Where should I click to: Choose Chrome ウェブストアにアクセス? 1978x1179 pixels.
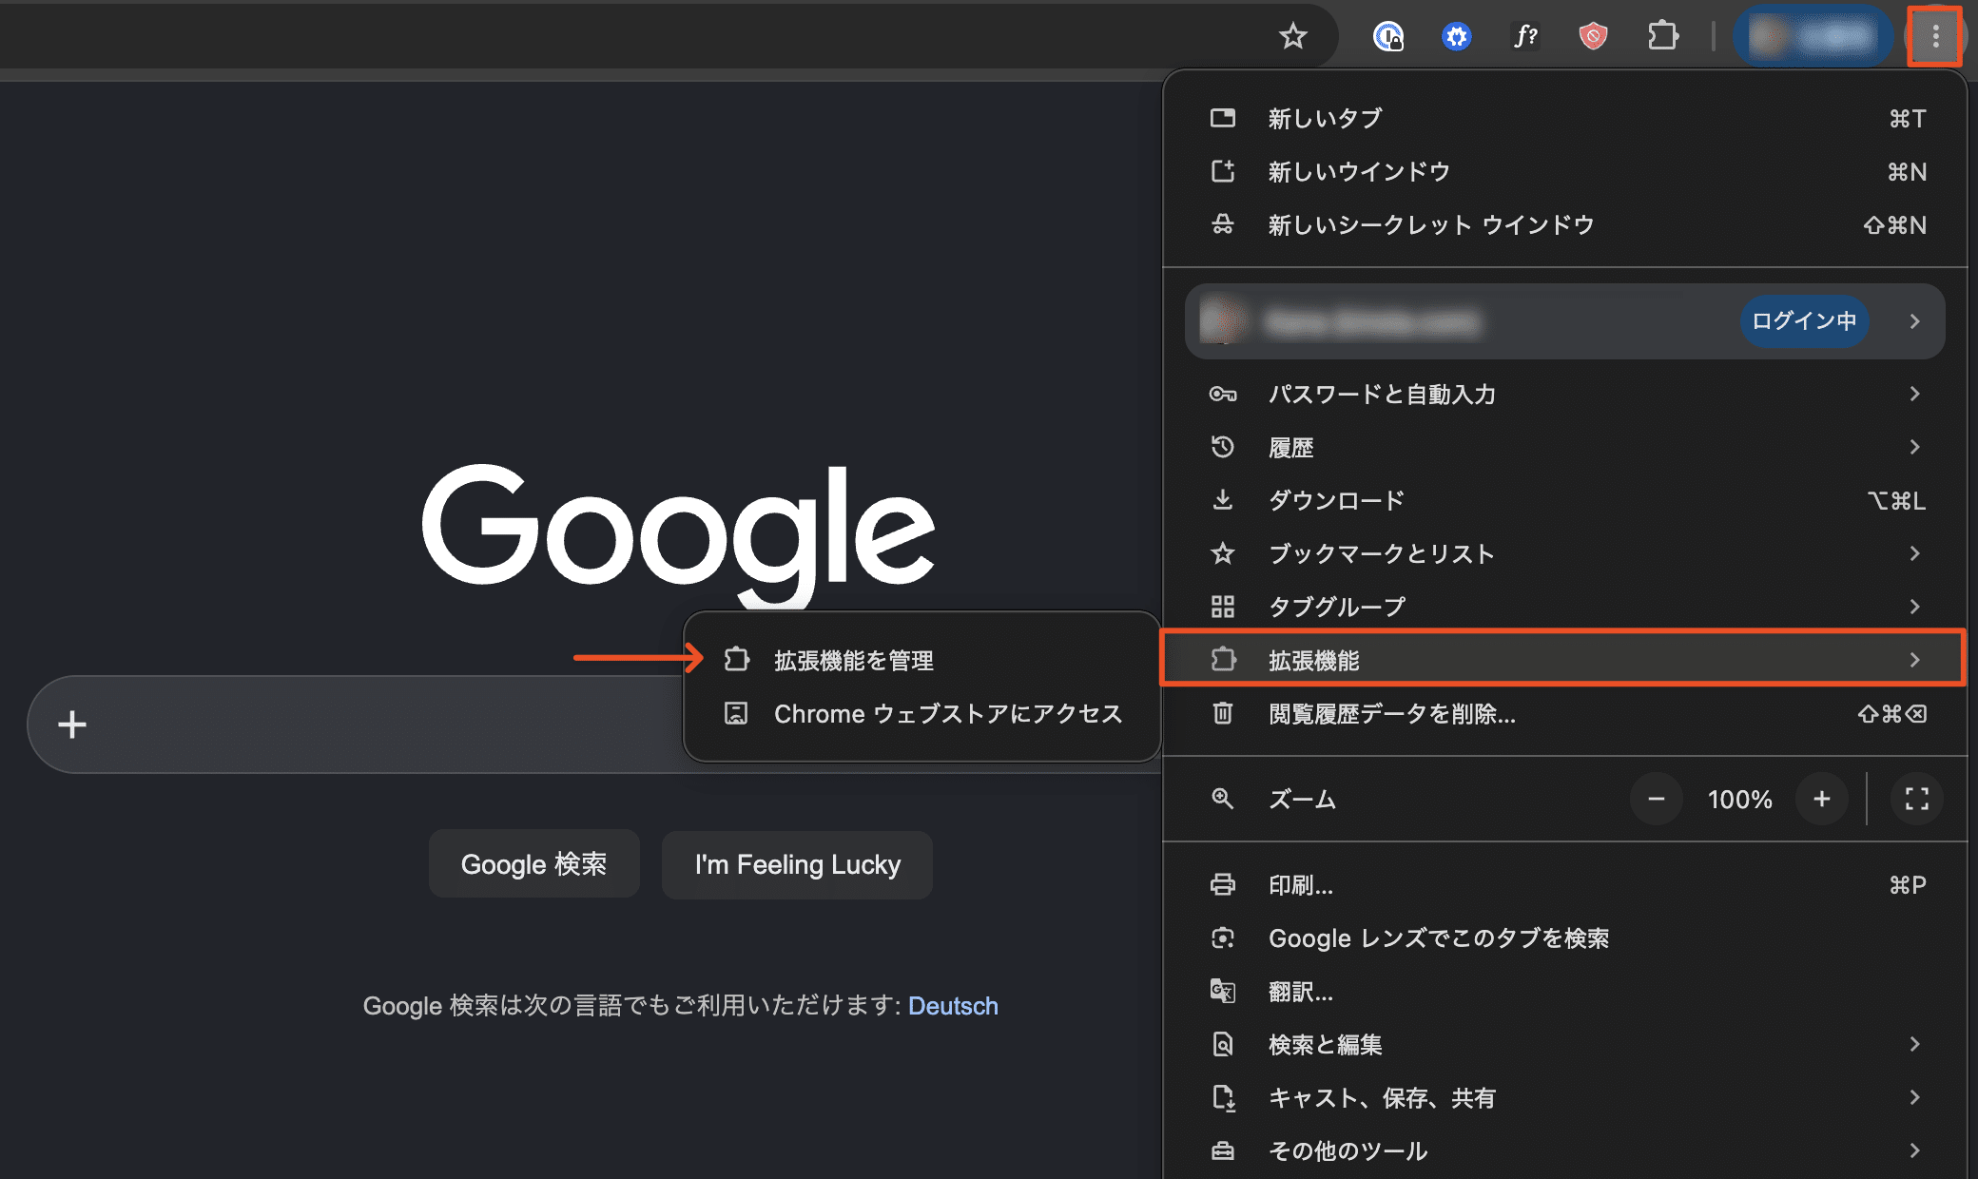921,713
